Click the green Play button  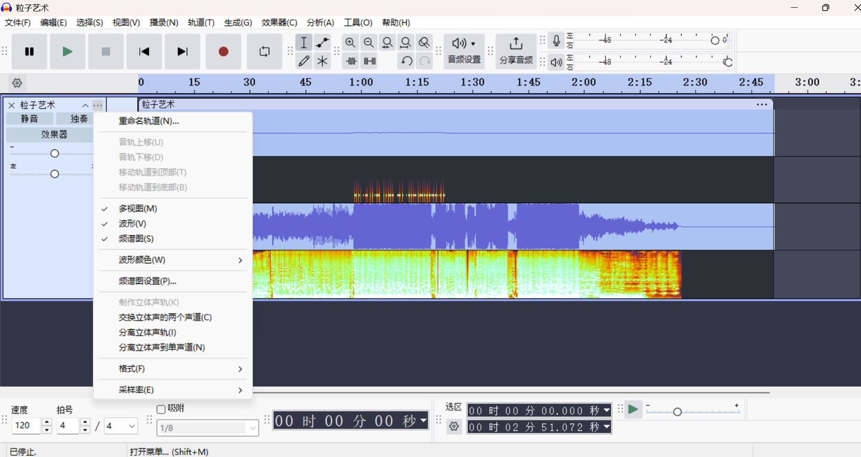pyautogui.click(x=68, y=51)
